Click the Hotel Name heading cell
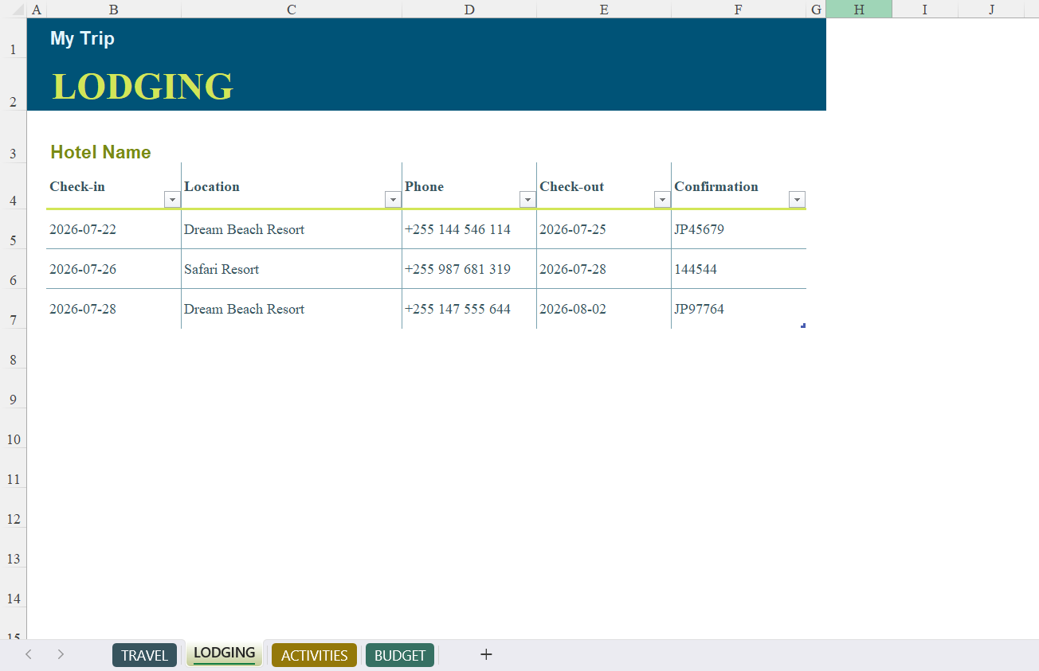 pyautogui.click(x=100, y=152)
